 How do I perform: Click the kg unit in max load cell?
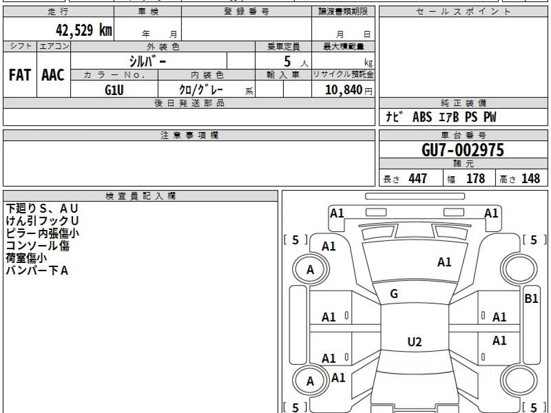coord(368,63)
